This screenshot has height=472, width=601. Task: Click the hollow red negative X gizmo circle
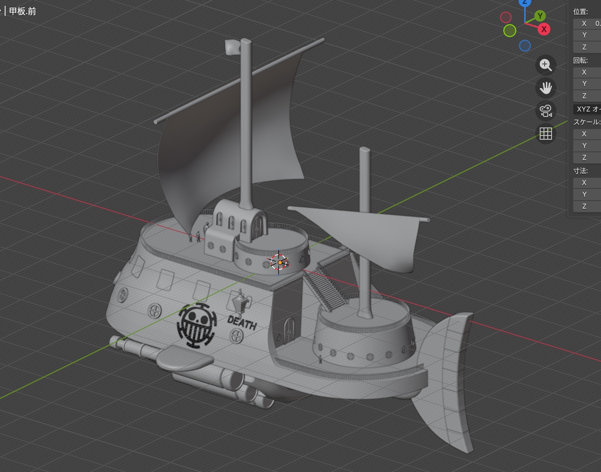point(506,17)
